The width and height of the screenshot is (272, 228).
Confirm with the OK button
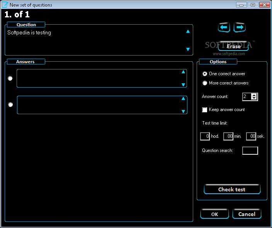(214, 214)
